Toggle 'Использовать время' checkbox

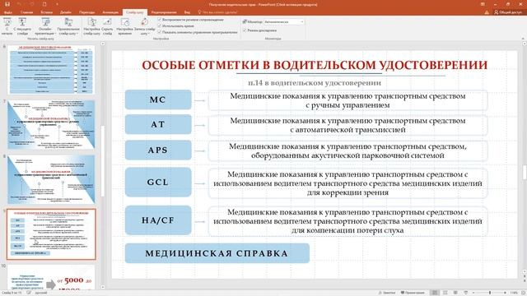point(160,25)
